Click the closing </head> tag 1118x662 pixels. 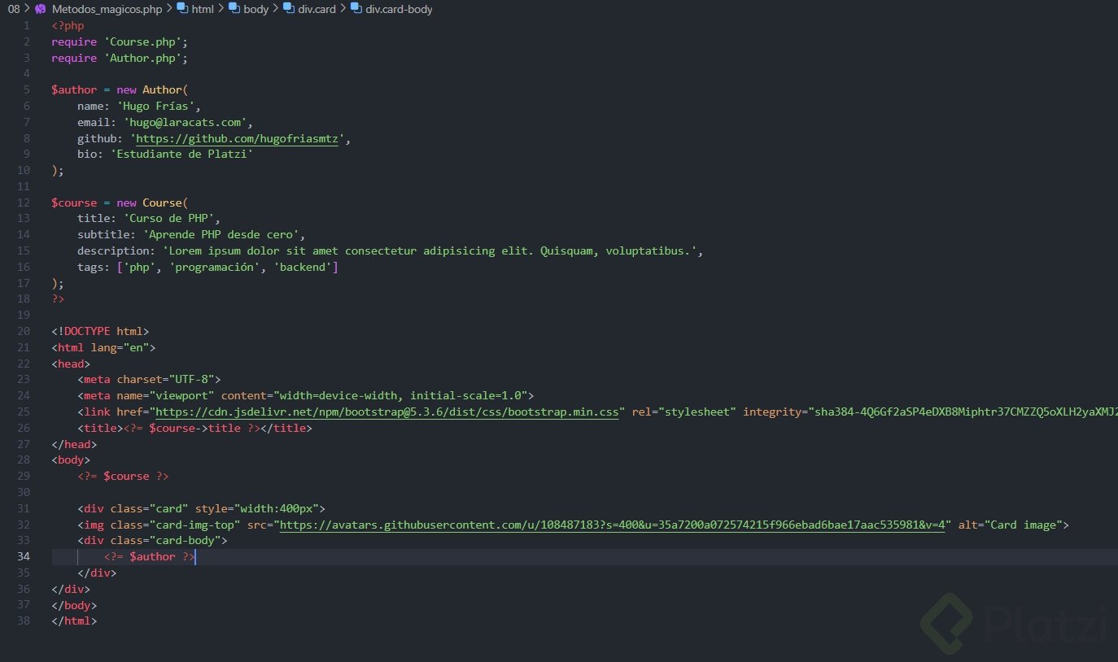74,445
